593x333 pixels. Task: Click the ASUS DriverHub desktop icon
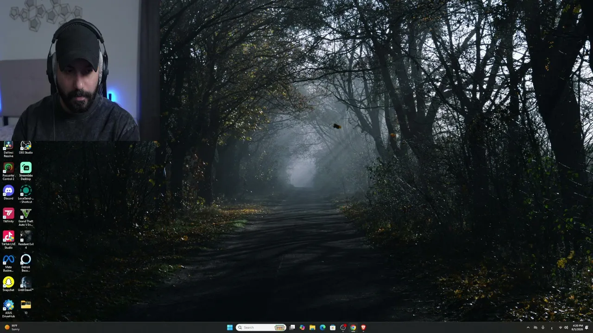point(8,308)
